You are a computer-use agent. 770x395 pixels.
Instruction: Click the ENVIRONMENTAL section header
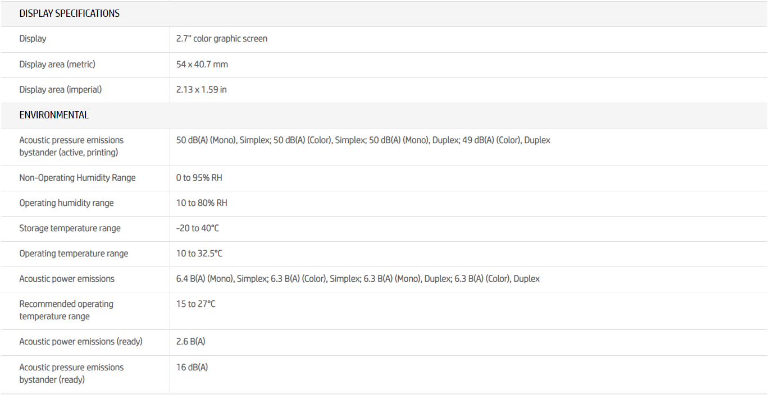[x=54, y=115]
